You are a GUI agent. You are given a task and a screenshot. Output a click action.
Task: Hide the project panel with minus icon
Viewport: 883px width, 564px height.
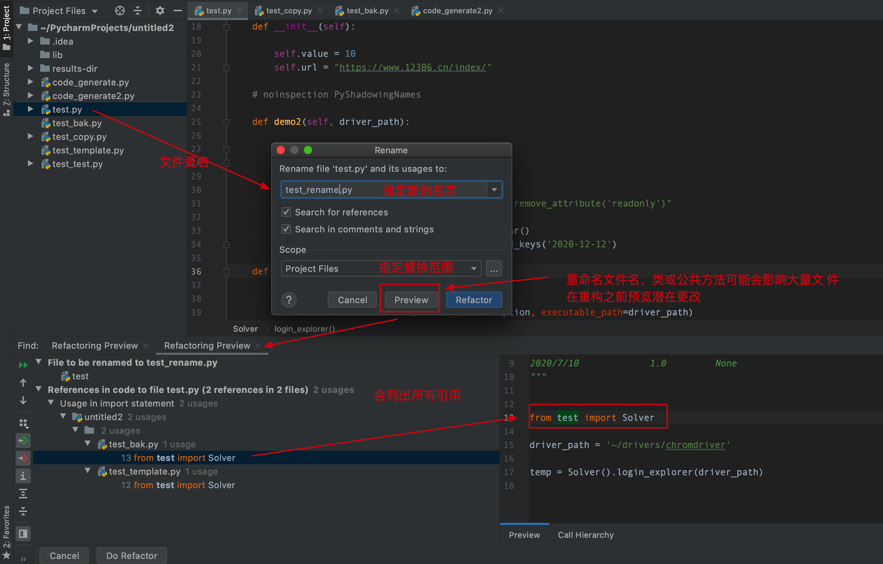pyautogui.click(x=178, y=11)
